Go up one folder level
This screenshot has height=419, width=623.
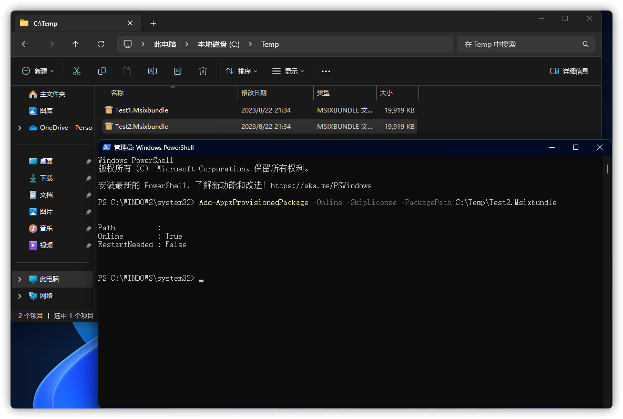tap(76, 44)
